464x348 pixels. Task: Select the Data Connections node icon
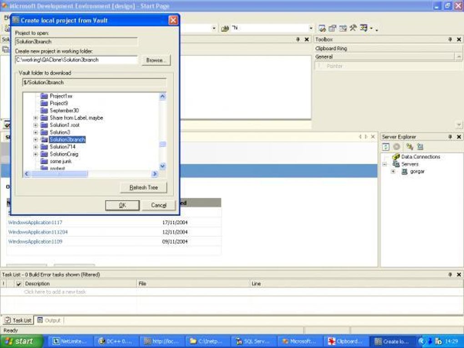point(396,156)
